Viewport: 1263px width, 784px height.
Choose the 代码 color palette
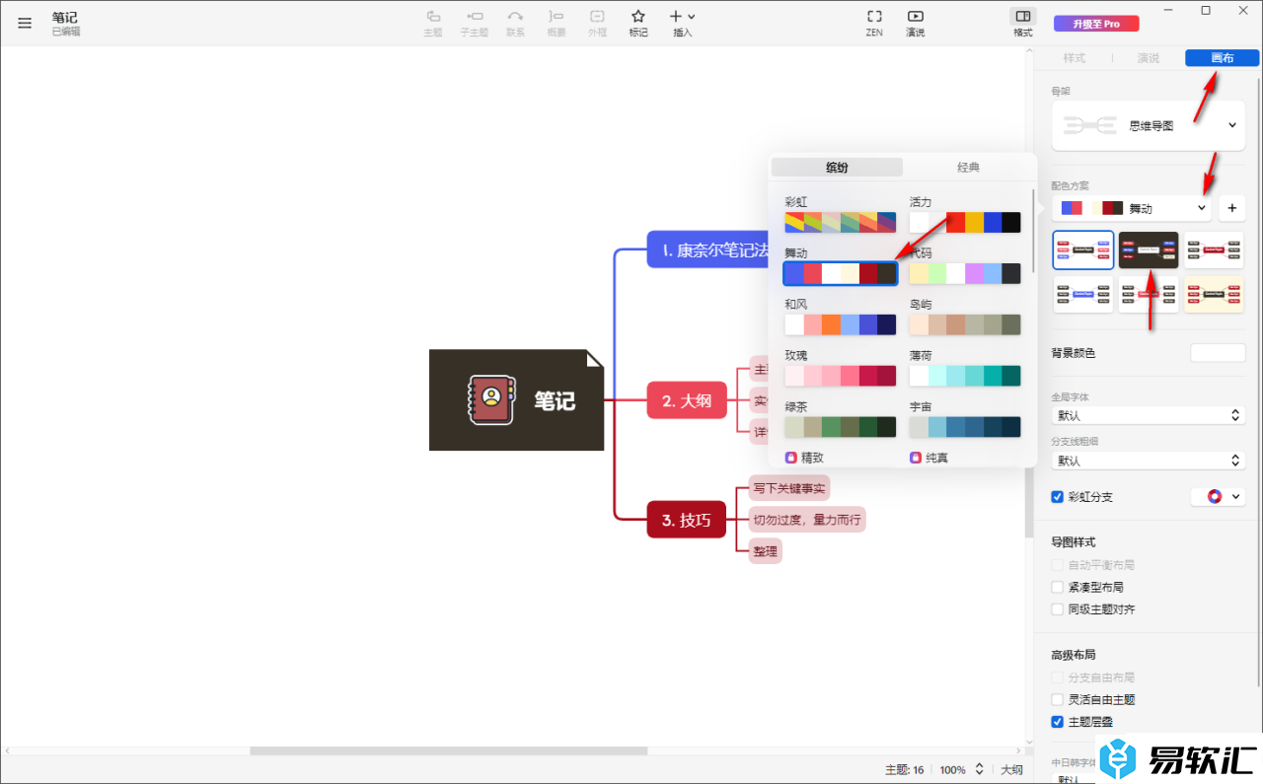point(965,273)
